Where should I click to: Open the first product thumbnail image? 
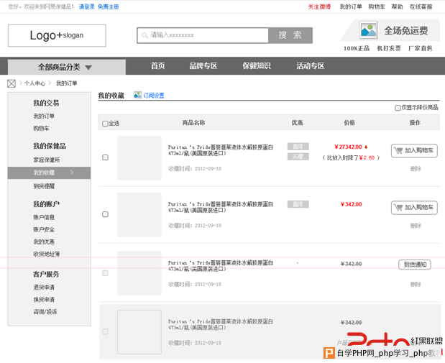tap(139, 157)
